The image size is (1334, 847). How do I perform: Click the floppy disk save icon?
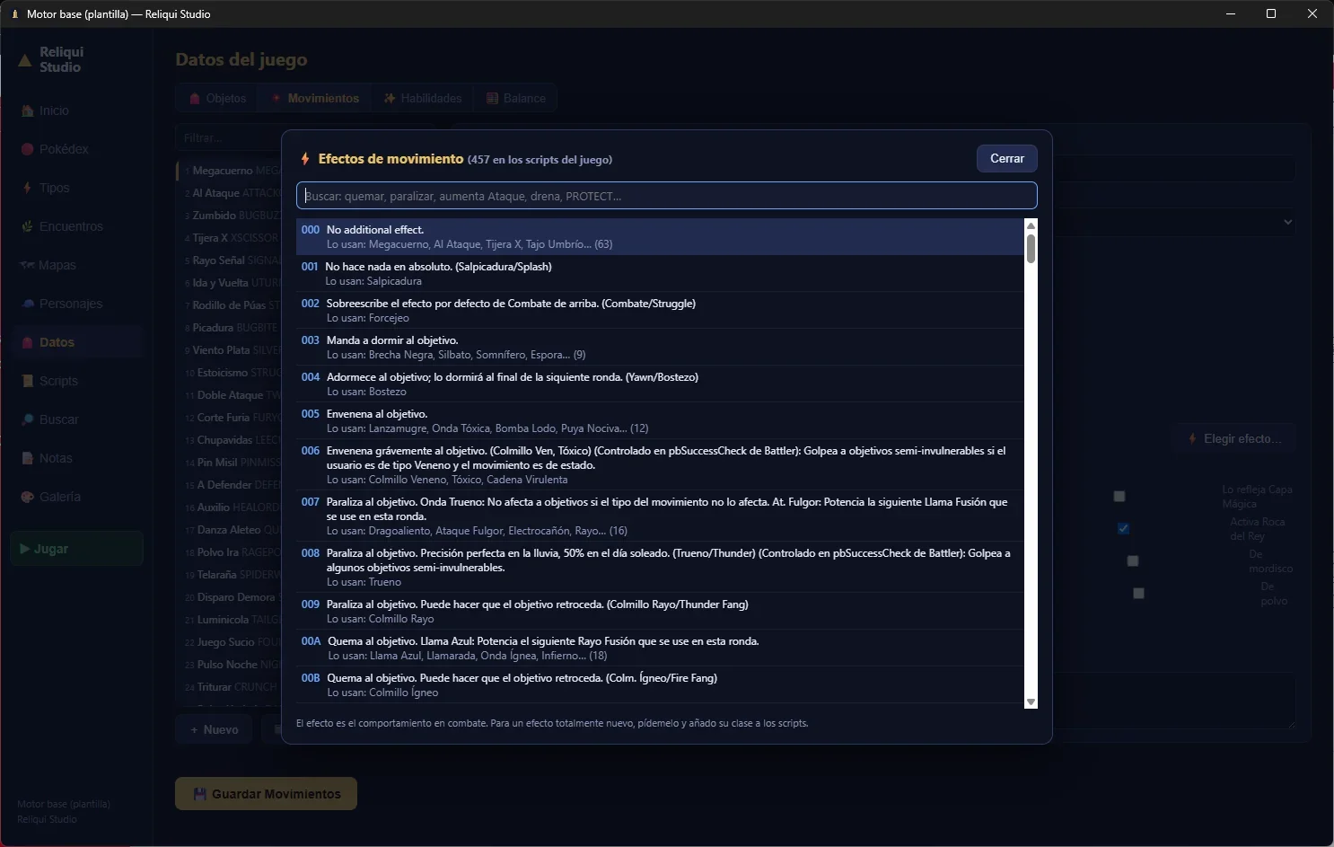[199, 794]
